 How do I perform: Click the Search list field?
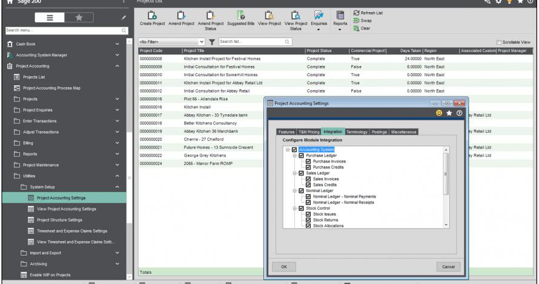[x=255, y=42]
